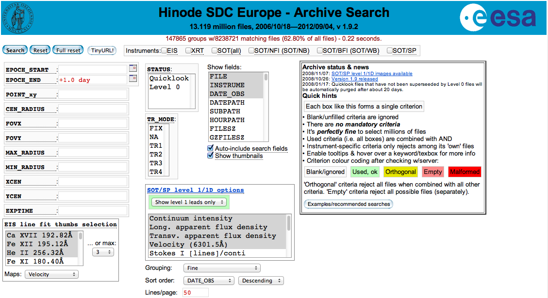Image resolution: width=548 pixels, height=298 pixels.
Task: Open the EPOCH_END calendar picker icon
Action: (133, 79)
